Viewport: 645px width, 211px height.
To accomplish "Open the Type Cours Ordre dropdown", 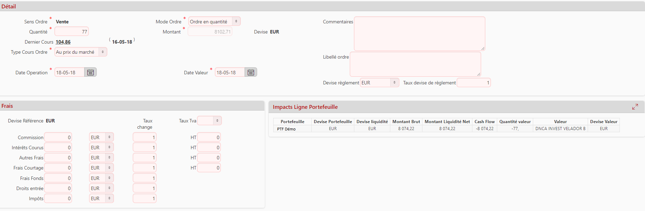I will [x=81, y=52].
